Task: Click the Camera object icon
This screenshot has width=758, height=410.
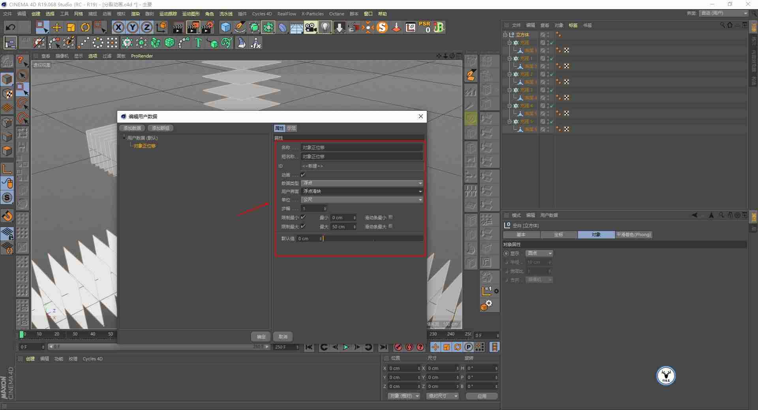Action: (311, 27)
